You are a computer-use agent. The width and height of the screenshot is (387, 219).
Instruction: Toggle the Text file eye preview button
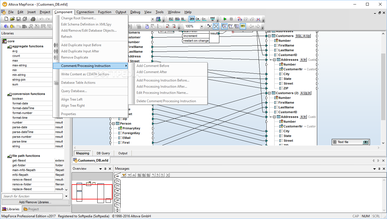click(365, 142)
